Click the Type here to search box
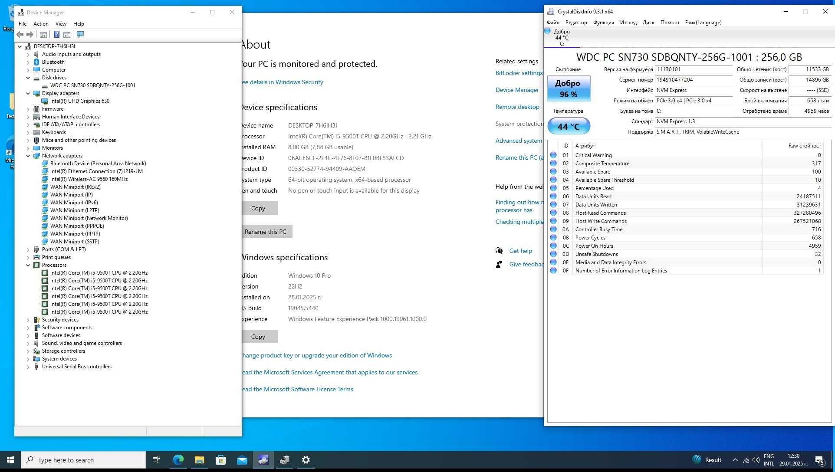Image resolution: width=835 pixels, height=472 pixels. [x=83, y=460]
